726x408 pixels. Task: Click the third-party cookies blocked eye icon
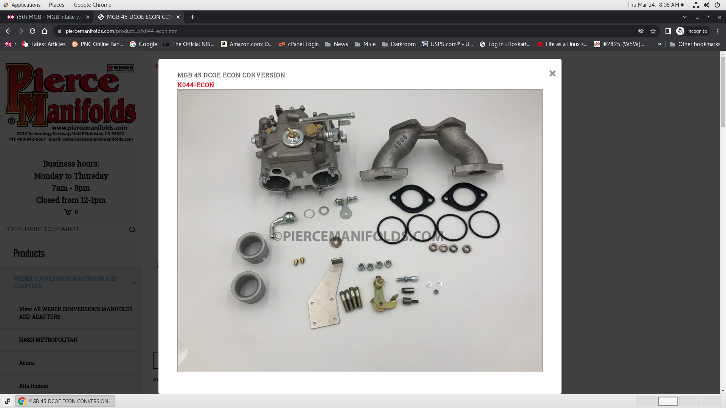coord(641,31)
